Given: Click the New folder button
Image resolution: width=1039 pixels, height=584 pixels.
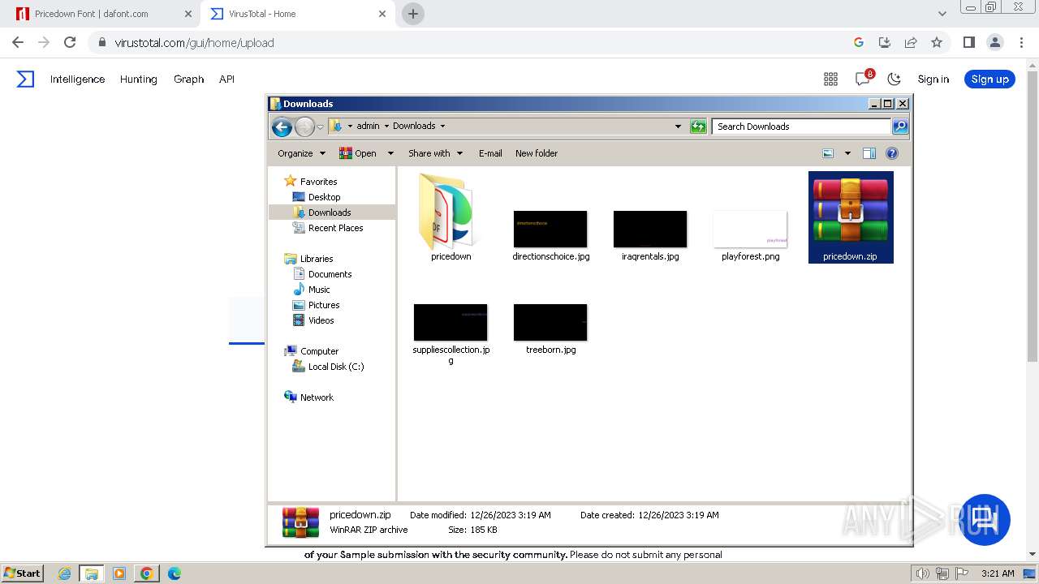Looking at the screenshot, I should tap(537, 153).
